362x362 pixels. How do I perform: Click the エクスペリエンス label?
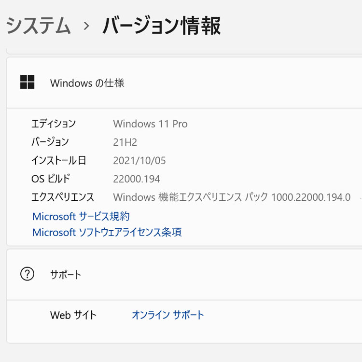(63, 197)
